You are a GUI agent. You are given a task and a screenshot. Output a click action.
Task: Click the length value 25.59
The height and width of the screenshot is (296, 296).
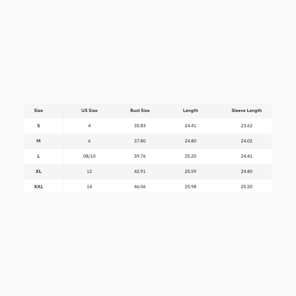190,171
